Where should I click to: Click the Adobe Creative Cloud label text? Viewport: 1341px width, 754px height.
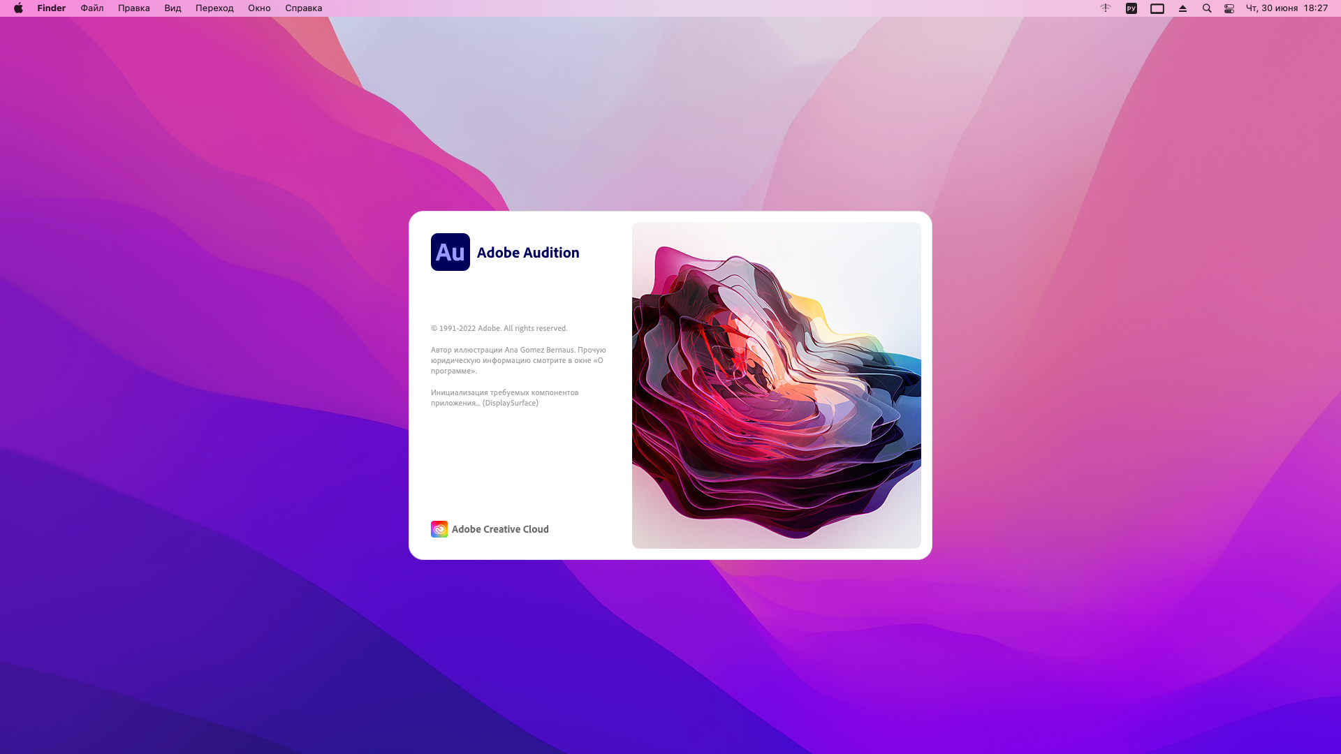tap(500, 529)
